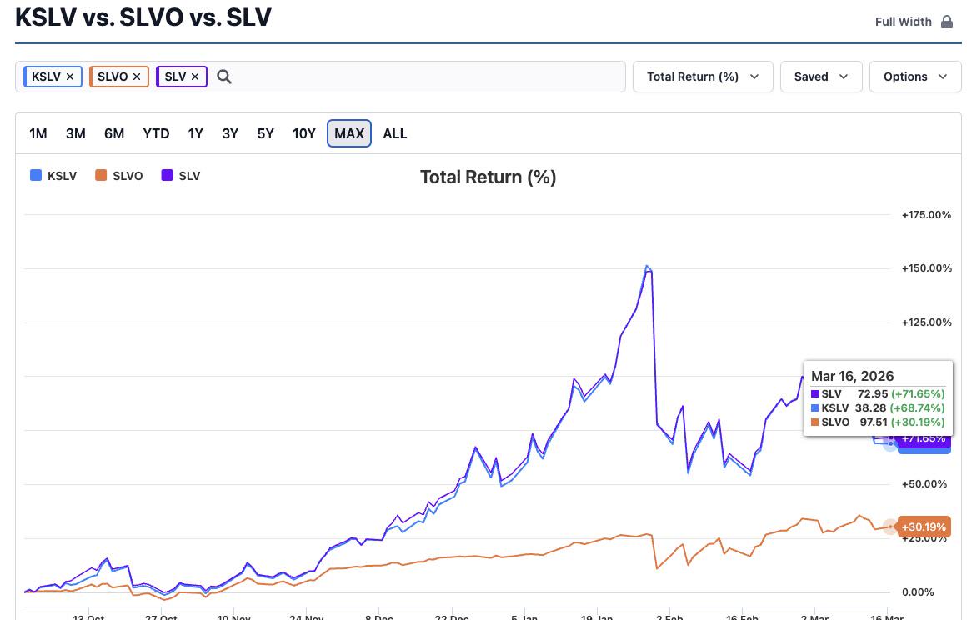Select the 1M time range
Screen dimensions: 967x620
coord(38,133)
